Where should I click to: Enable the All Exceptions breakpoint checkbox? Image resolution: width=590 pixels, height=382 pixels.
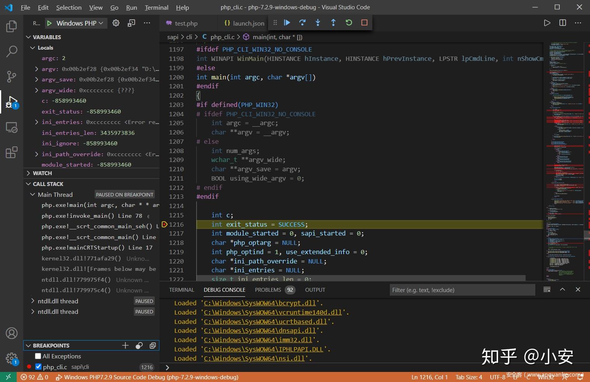pyautogui.click(x=38, y=356)
